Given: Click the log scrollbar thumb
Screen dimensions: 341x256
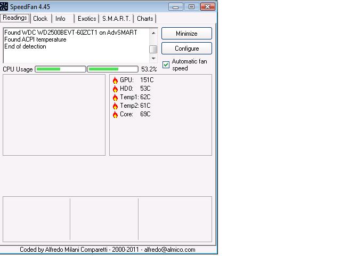Looking at the screenshot, I should point(153,49).
